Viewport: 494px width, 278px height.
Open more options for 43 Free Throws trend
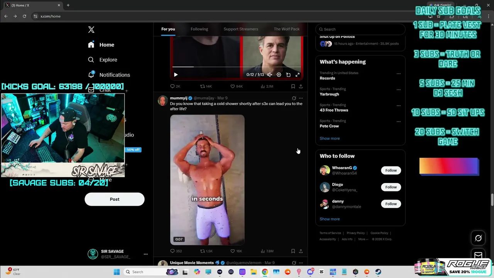pyautogui.click(x=399, y=105)
